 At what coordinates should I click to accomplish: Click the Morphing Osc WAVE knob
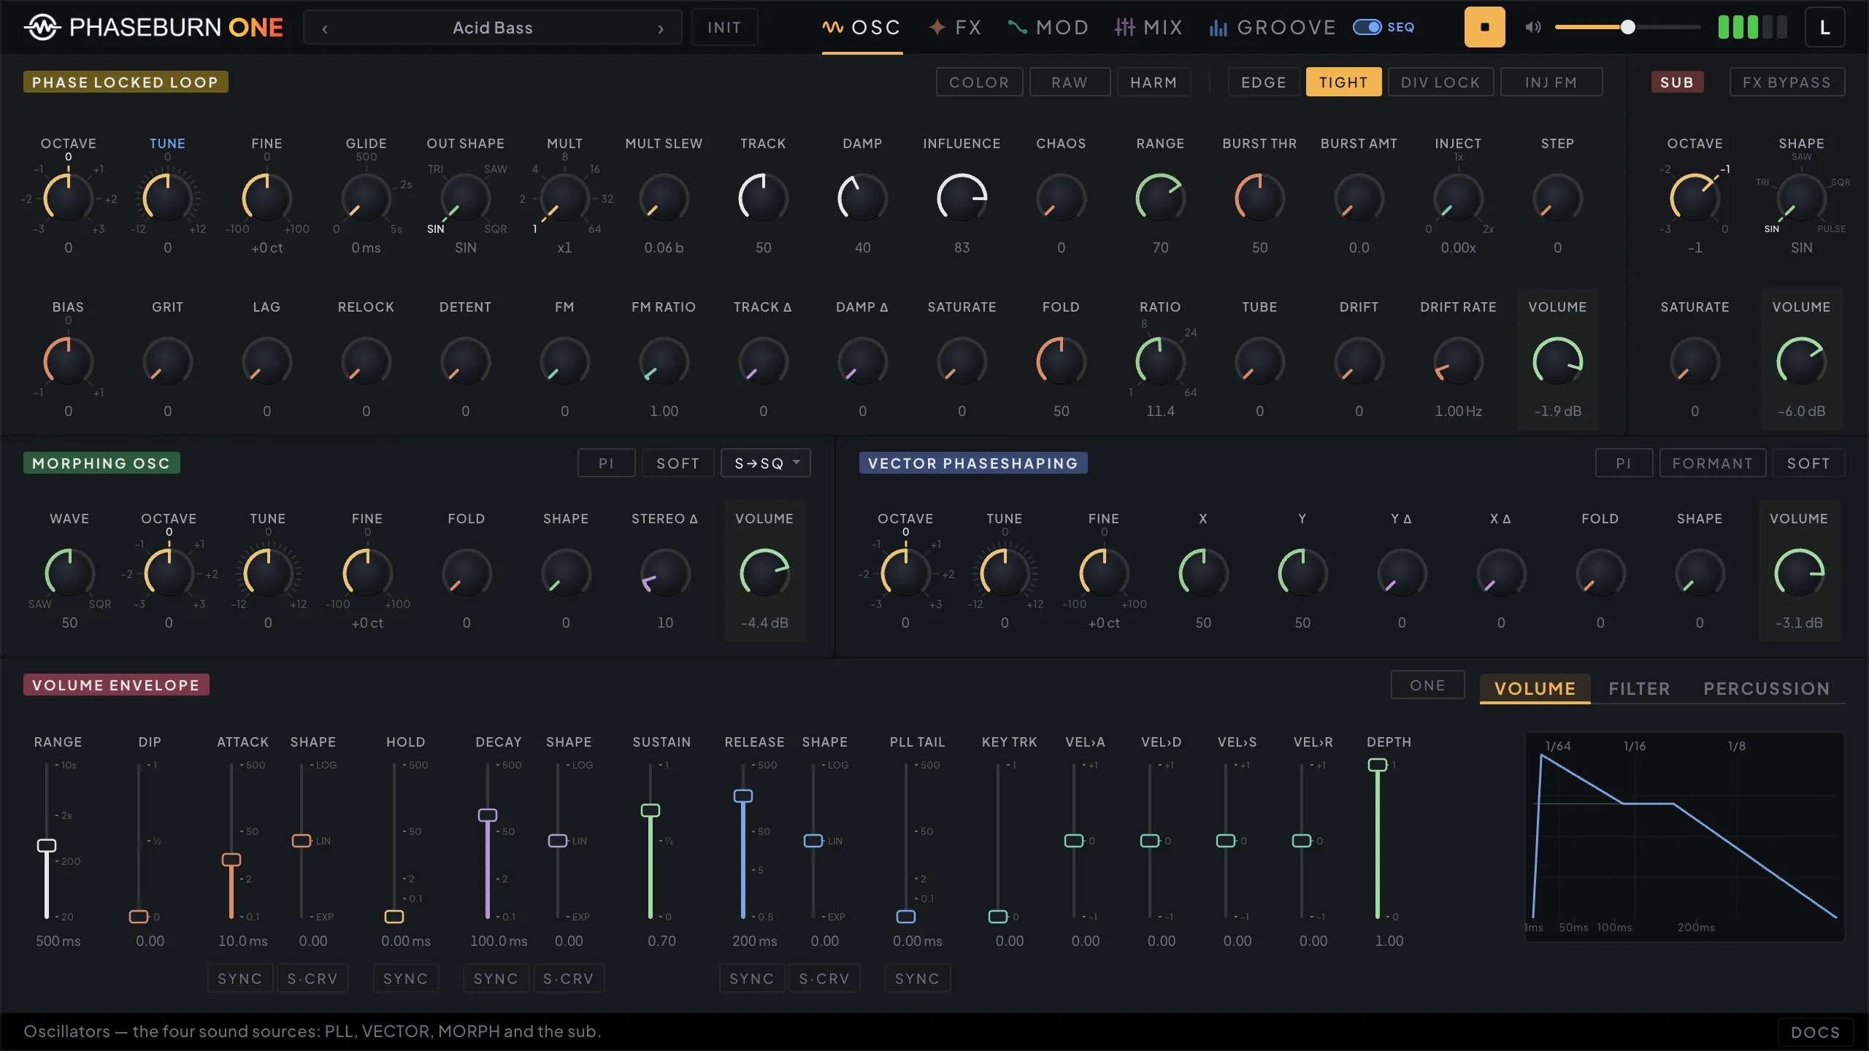point(69,573)
